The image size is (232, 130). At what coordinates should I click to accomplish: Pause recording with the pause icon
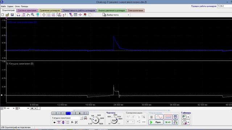tap(152, 117)
